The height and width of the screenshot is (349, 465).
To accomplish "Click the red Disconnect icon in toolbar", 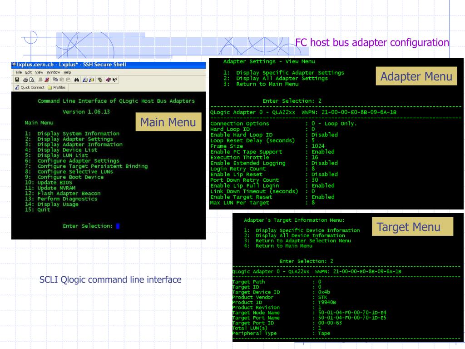I will 47,80.
